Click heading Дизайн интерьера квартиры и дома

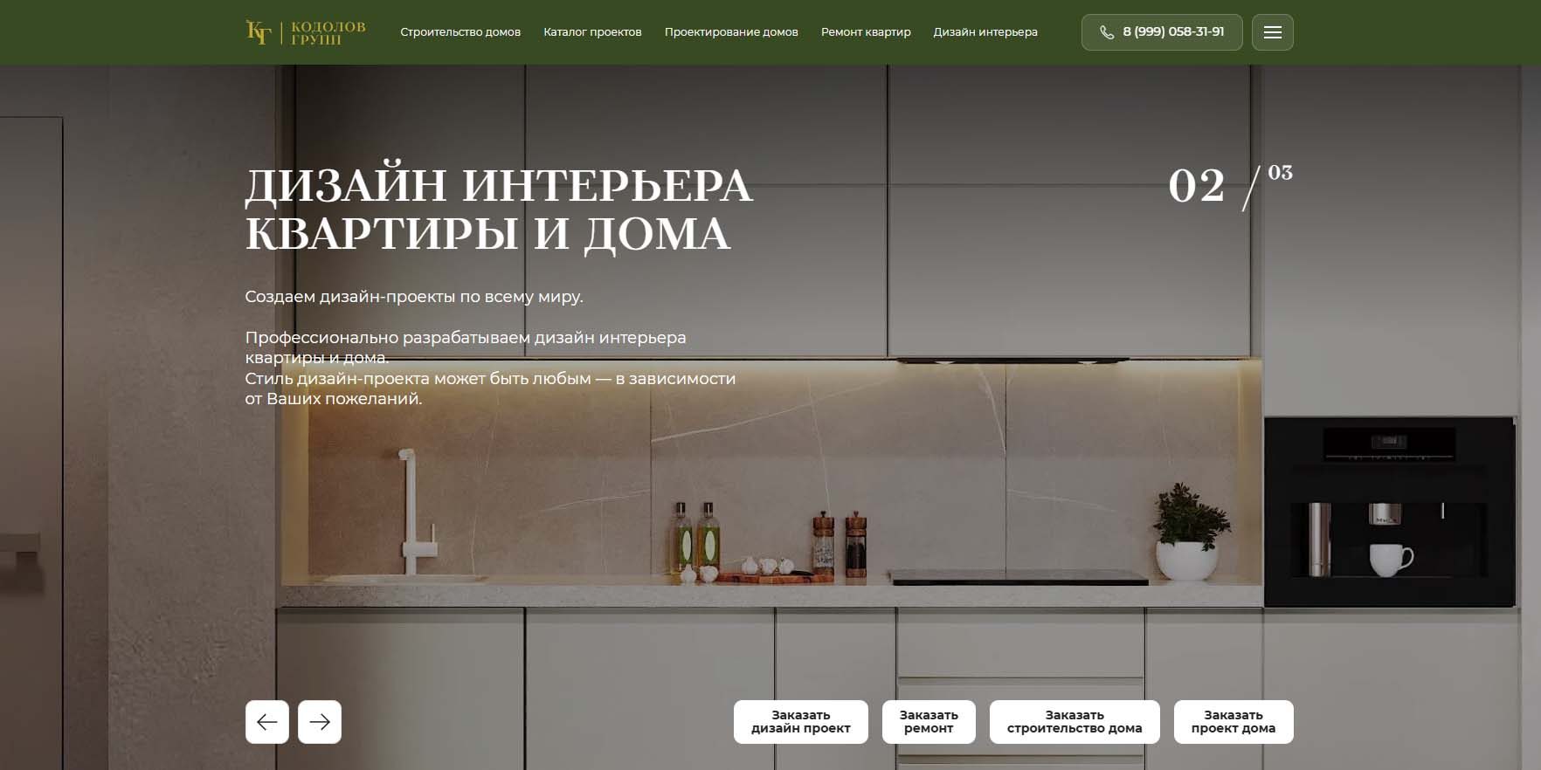tap(499, 210)
